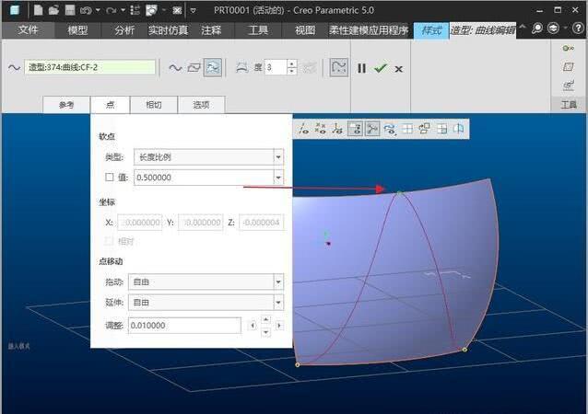
Task: Open the 延伸 自由 dropdown
Action: click(206, 303)
